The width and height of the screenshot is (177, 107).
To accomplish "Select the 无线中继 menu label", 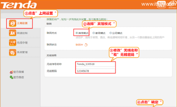I will 22,43.
